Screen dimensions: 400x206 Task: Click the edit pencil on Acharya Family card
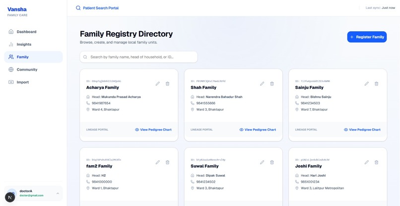(158, 83)
